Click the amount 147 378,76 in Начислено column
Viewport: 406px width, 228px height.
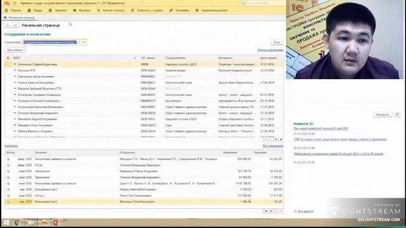pyautogui.click(x=244, y=171)
